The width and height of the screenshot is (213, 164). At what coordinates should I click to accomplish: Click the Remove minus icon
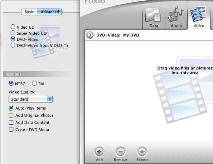pyautogui.click(x=121, y=151)
